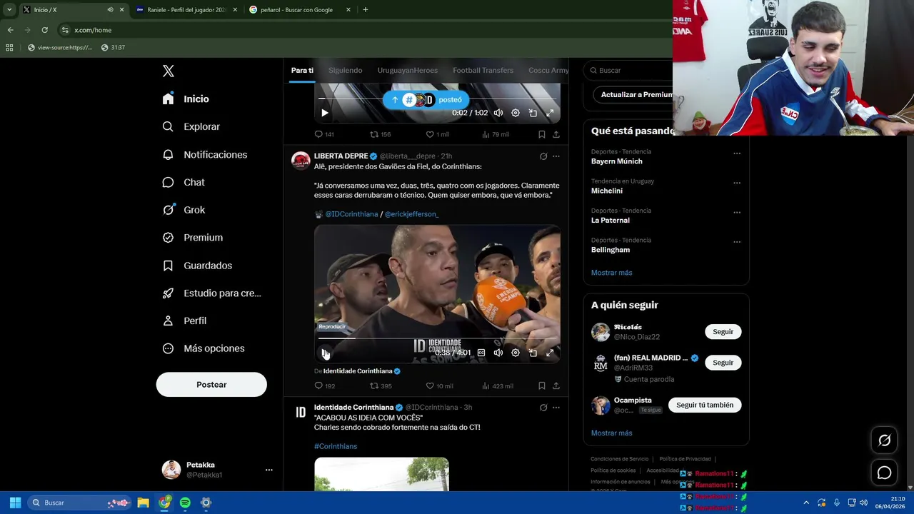Screen dimensions: 914x514
Task: Mute the upper 1:02 video
Action: (x=498, y=113)
